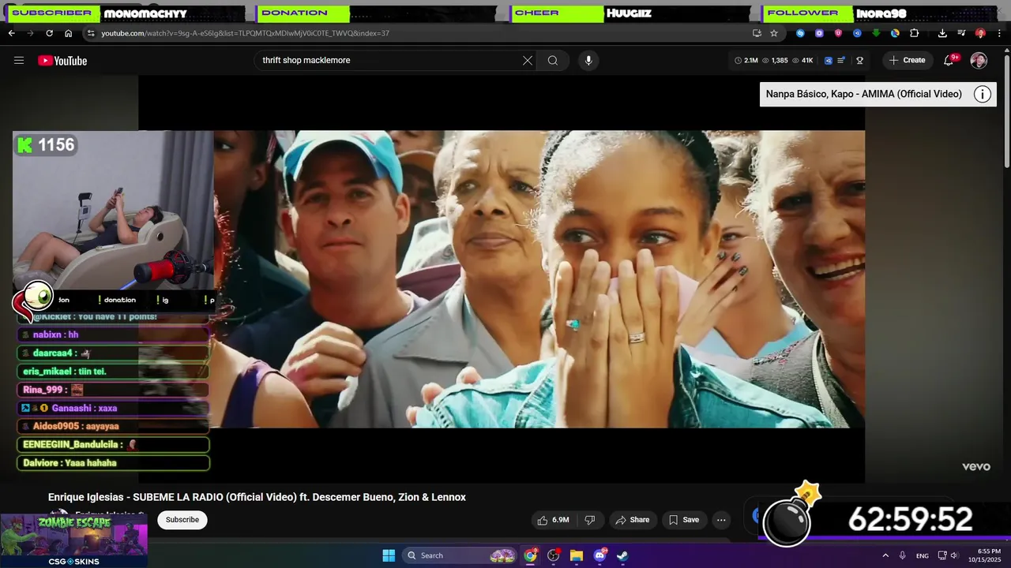Open the Windows Start menu
The image size is (1011, 568).
pyautogui.click(x=389, y=555)
